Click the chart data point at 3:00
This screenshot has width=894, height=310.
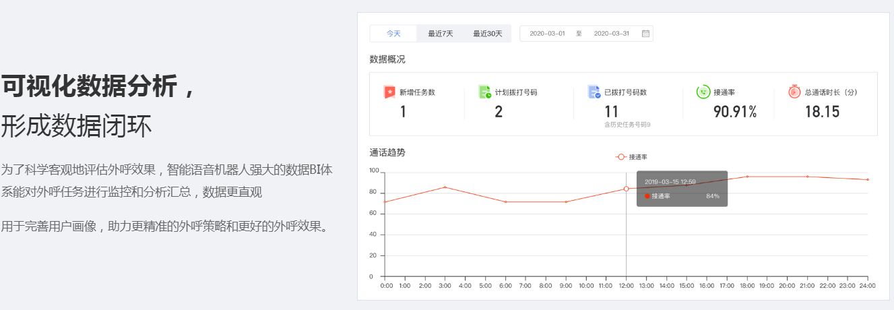tap(445, 187)
